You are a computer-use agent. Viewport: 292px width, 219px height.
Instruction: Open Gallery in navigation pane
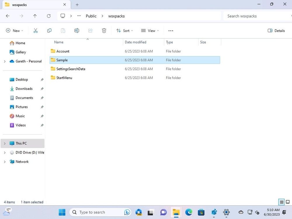21,52
